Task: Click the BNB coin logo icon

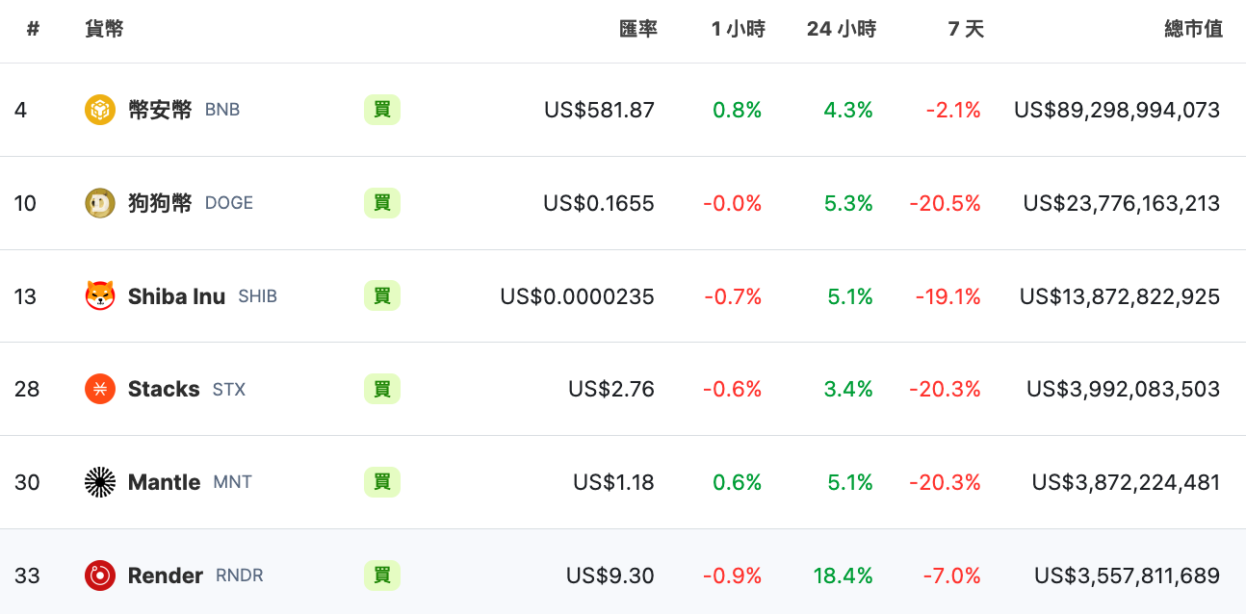Action: point(100,110)
